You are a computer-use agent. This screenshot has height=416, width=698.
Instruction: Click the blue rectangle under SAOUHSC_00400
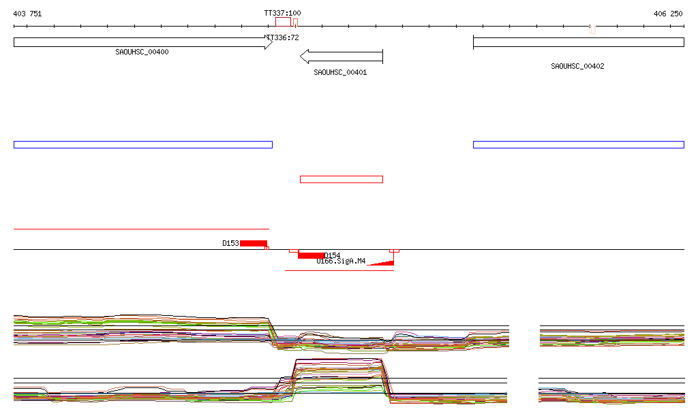(143, 144)
